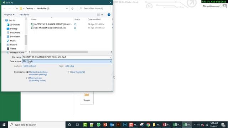
Task: Select FACTORY AT A GLANCE REPORT file
Action: (x=53, y=24)
